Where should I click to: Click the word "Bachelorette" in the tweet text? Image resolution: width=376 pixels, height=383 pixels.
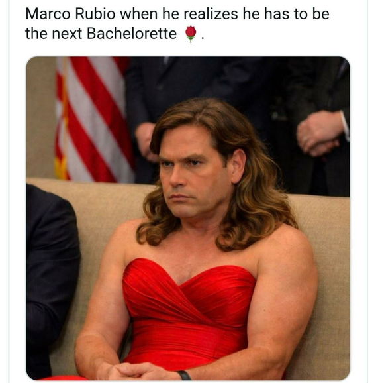click(132, 33)
